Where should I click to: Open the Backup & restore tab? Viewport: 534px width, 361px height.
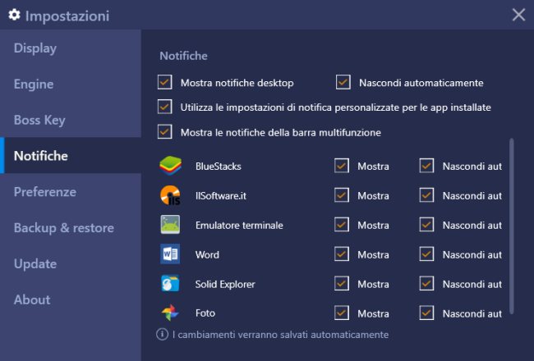tap(71, 228)
